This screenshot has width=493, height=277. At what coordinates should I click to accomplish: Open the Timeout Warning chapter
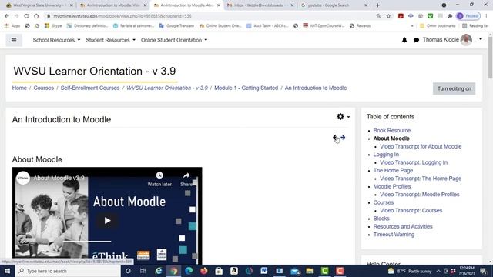(394, 235)
